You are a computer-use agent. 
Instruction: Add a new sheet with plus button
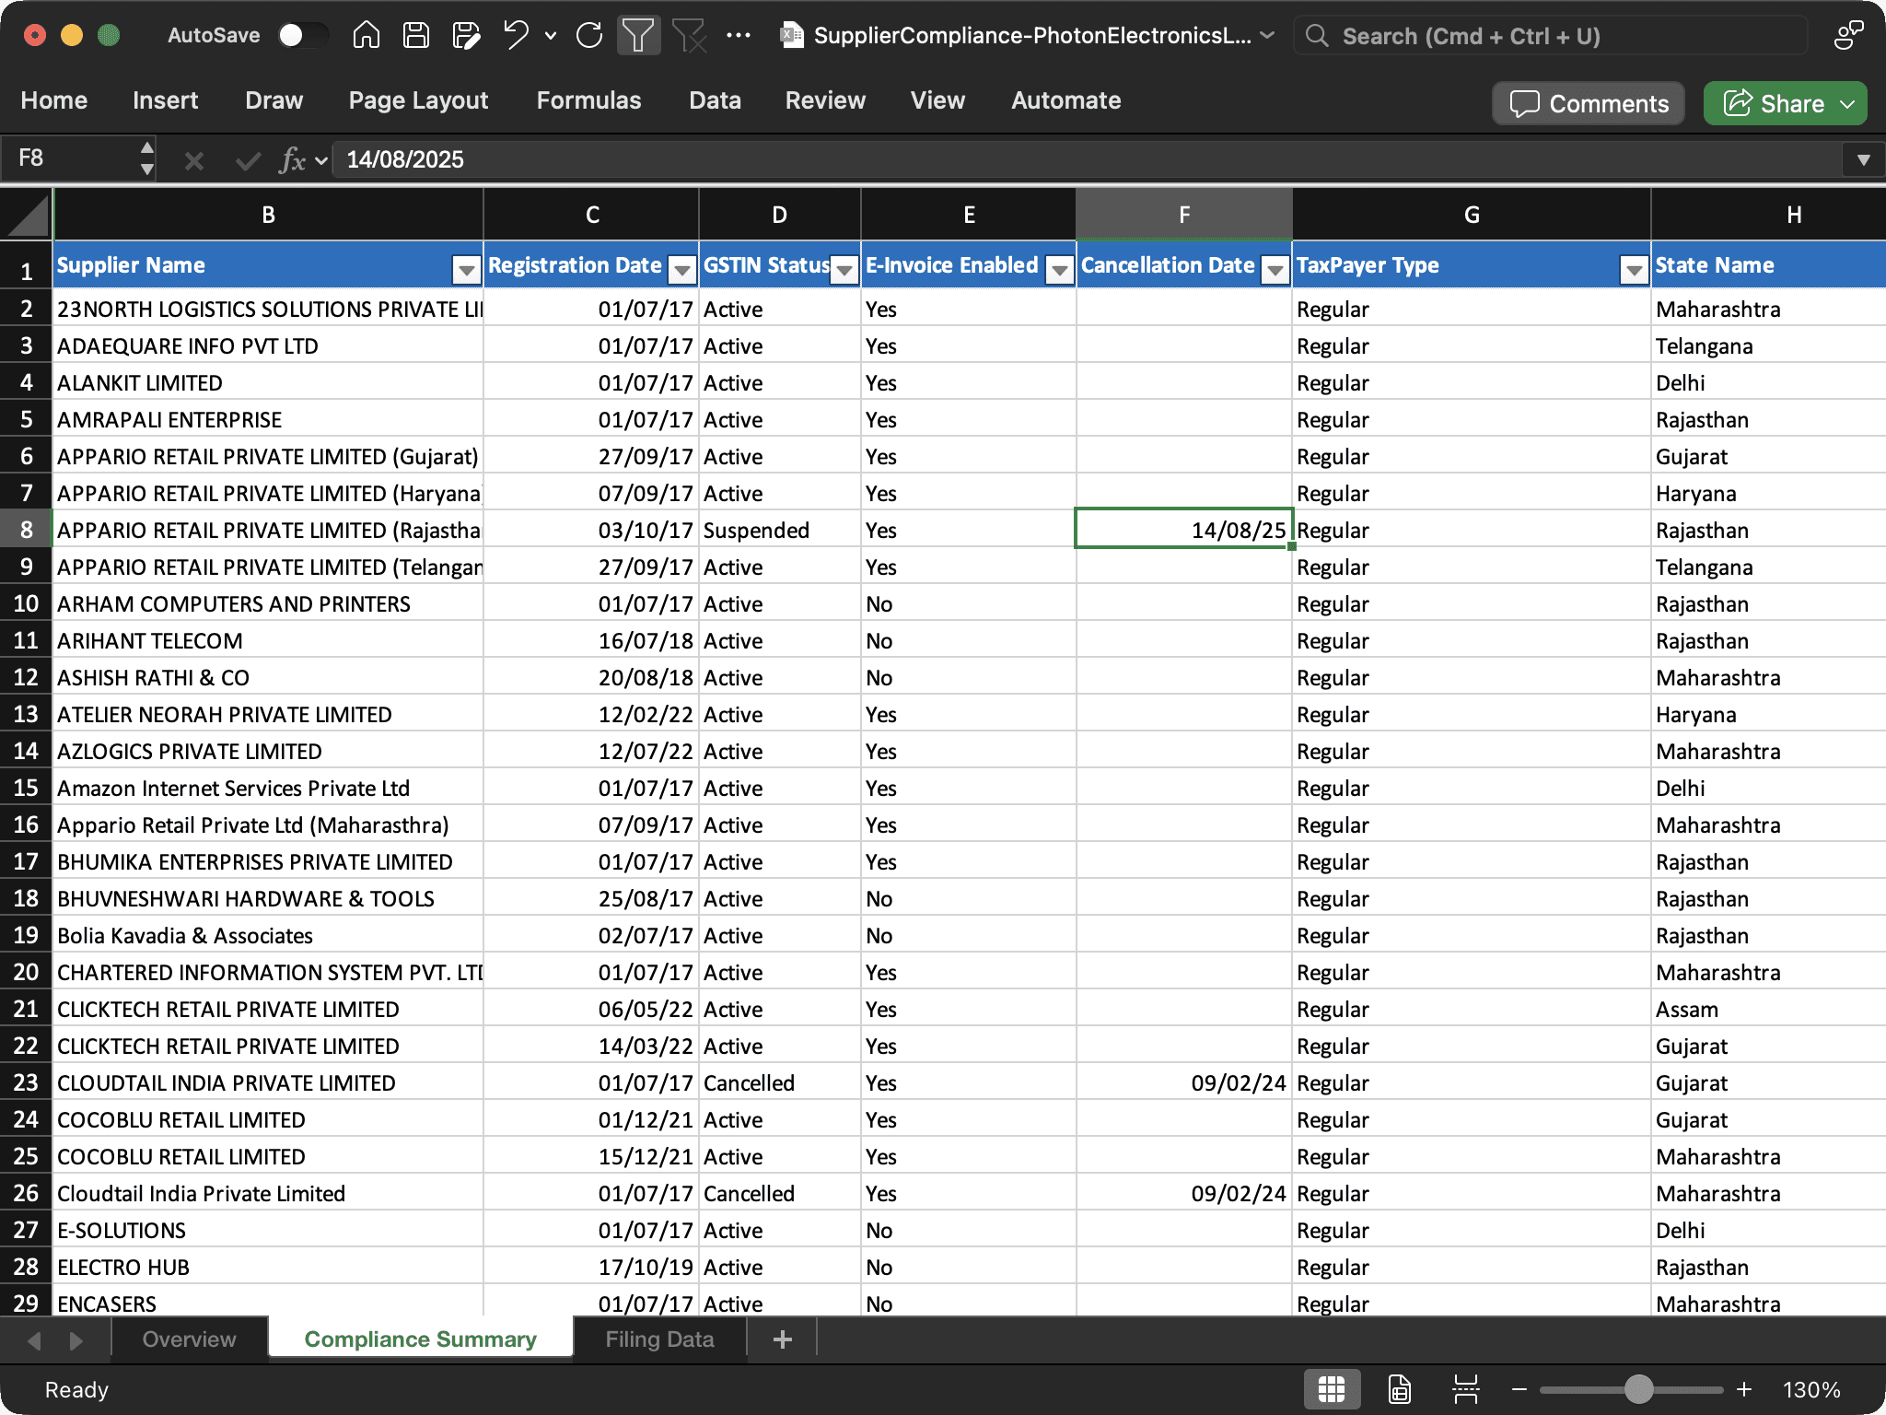point(782,1339)
